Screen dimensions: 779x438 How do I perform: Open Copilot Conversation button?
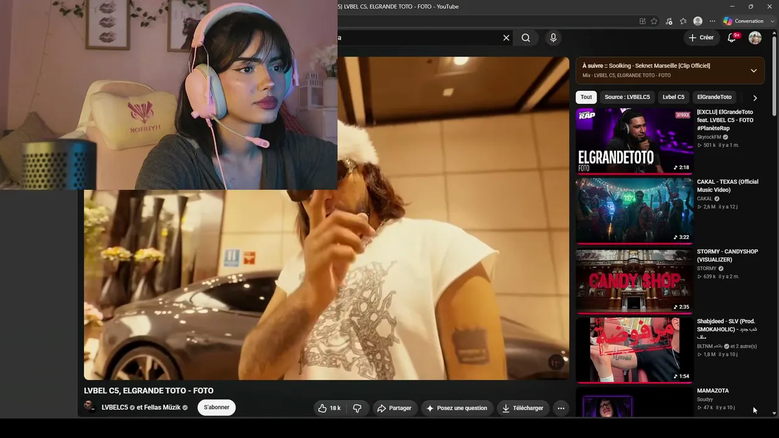[x=742, y=21]
